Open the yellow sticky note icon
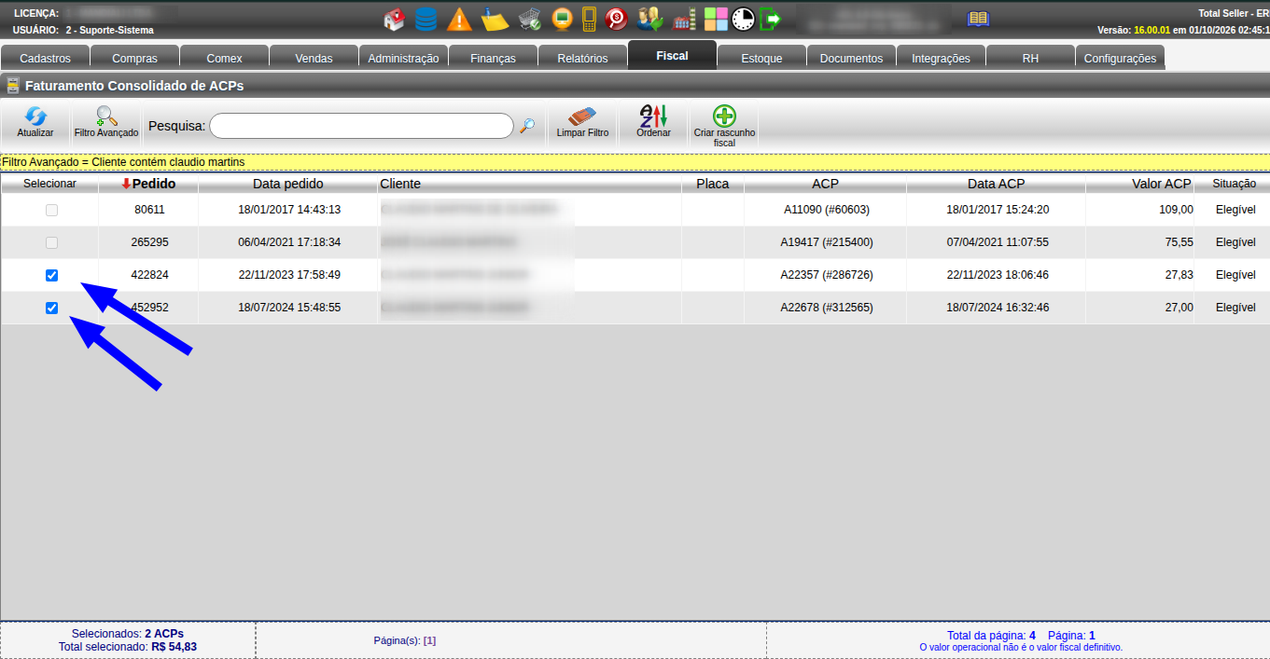The width and height of the screenshot is (1270, 659). [495, 20]
